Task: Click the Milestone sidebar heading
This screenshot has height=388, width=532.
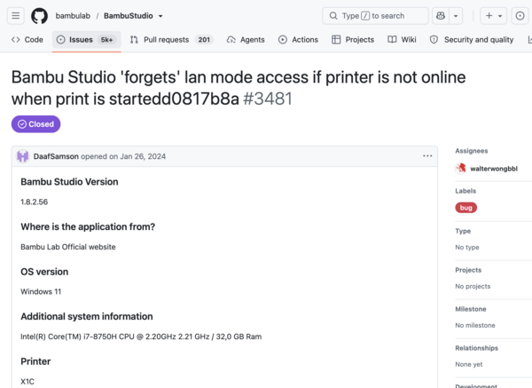Action: tap(471, 309)
